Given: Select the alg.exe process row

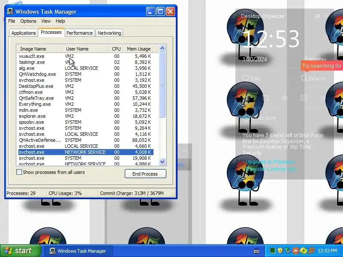Looking at the screenshot, I should click(86, 68).
